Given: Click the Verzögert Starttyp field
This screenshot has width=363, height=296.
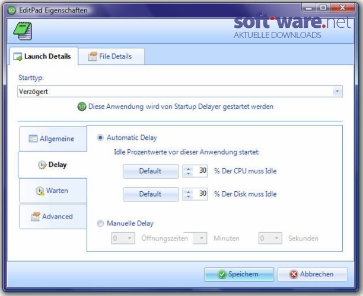Looking at the screenshot, I should click(180, 92).
